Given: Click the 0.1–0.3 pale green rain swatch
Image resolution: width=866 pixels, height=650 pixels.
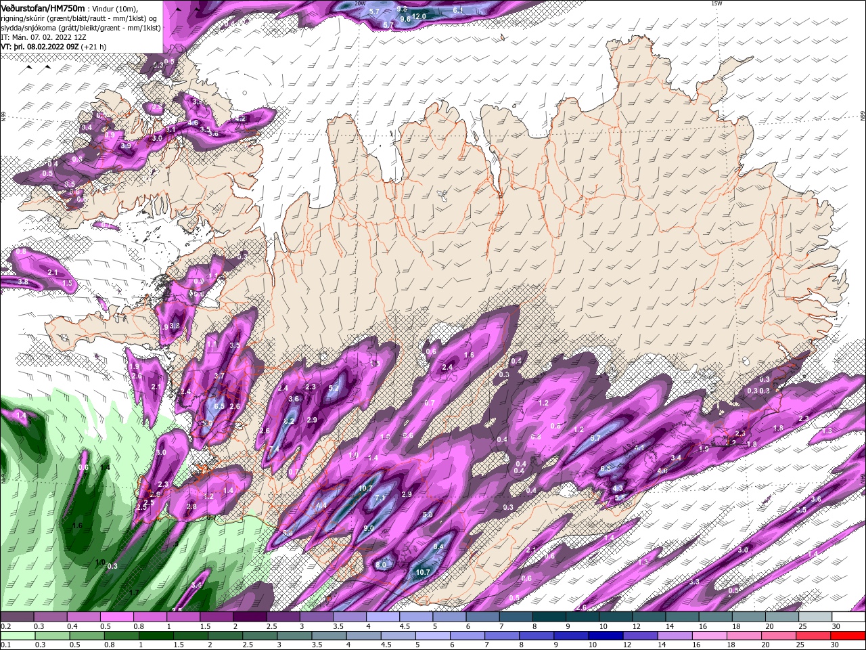Looking at the screenshot, I should (x=17, y=636).
